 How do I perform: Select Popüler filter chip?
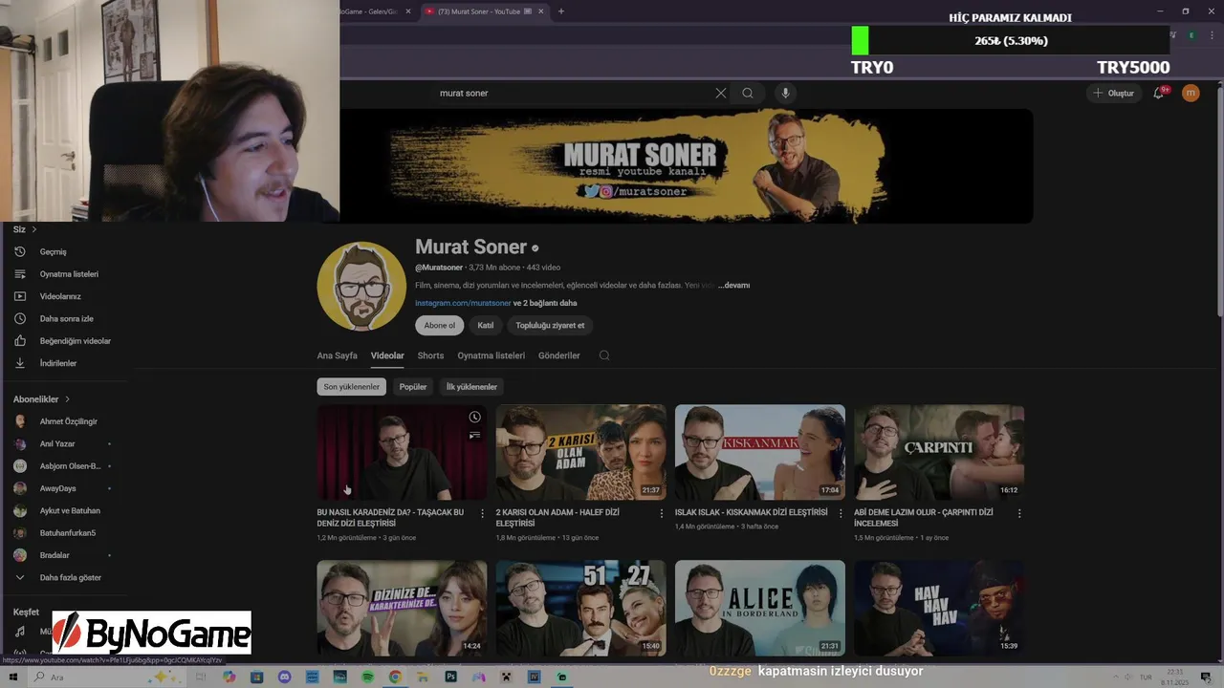pyautogui.click(x=413, y=387)
